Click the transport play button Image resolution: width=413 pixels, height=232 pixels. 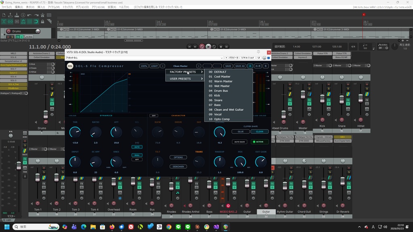click(209, 47)
